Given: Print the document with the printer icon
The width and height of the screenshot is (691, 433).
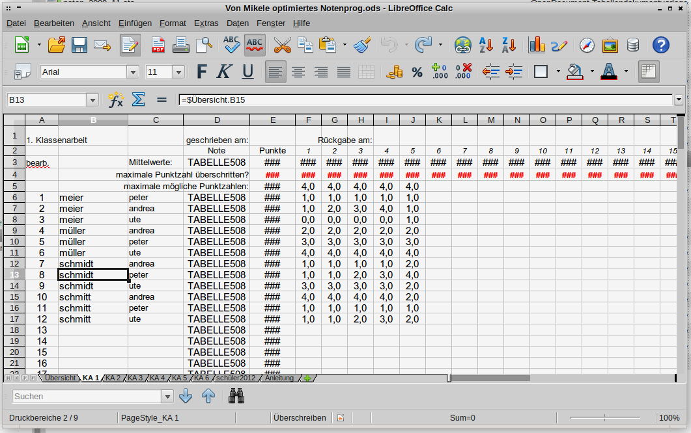Looking at the screenshot, I should pos(180,45).
